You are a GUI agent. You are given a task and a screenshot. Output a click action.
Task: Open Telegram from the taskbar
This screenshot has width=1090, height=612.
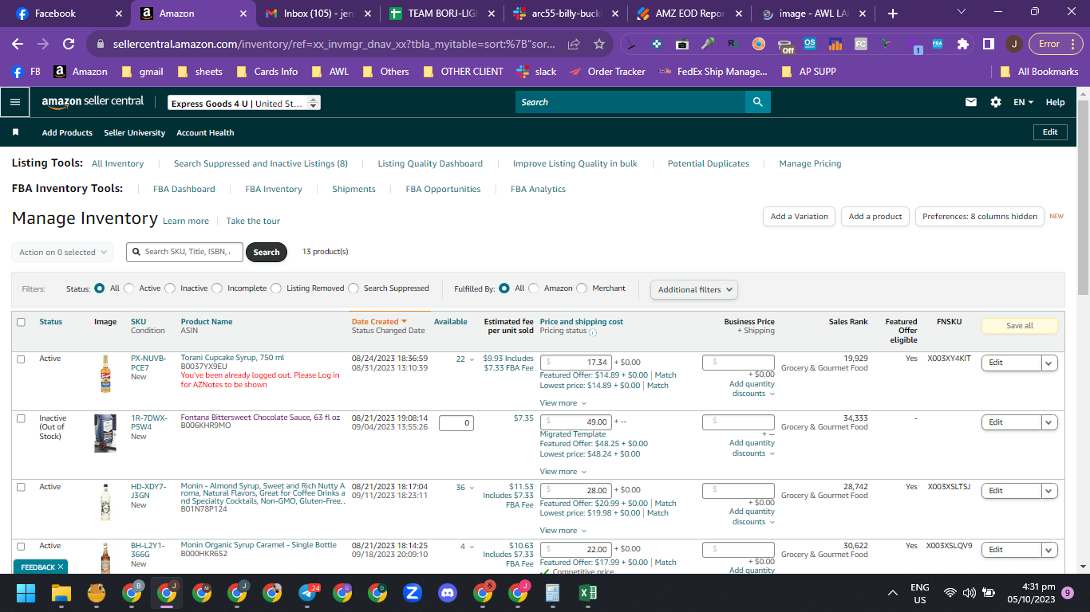308,593
